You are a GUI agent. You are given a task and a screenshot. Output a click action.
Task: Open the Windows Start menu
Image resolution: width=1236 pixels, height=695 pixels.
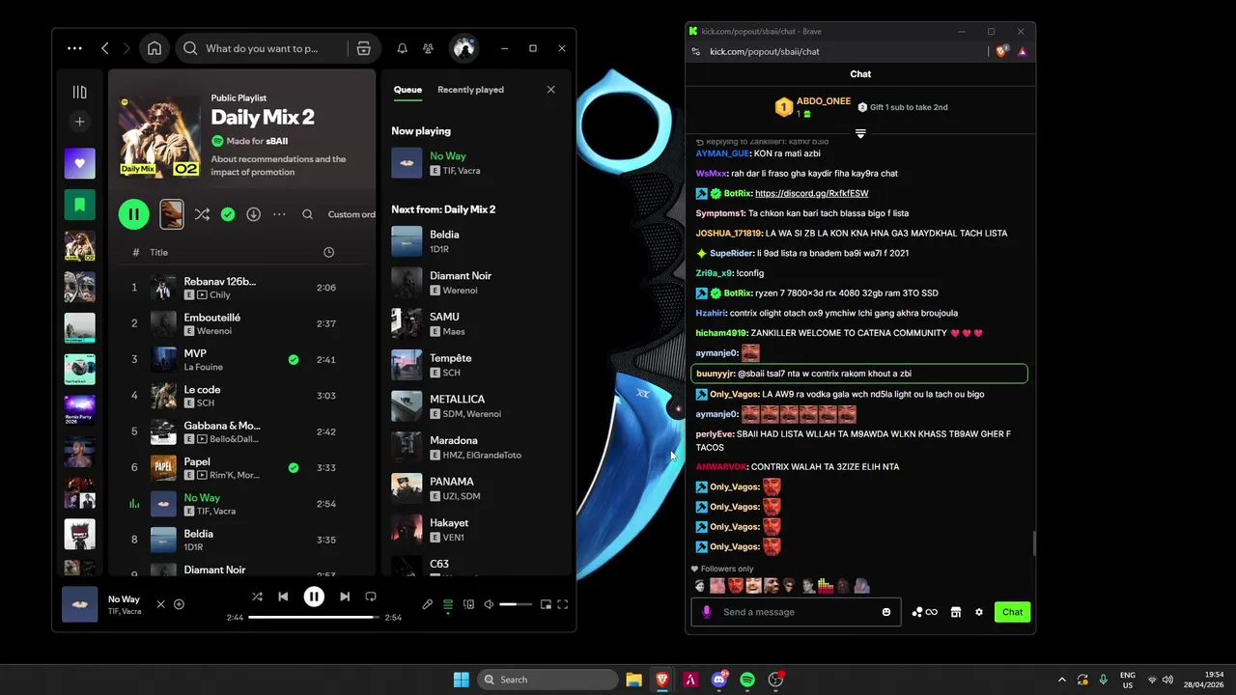pos(461,680)
